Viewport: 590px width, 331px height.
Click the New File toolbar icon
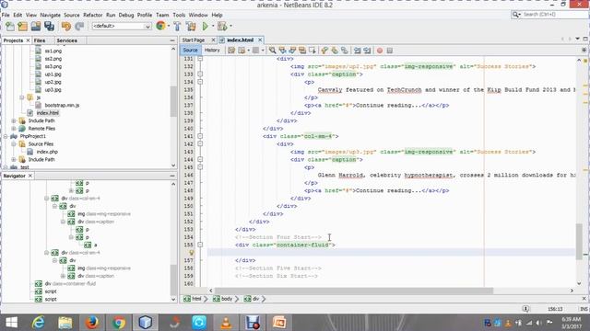pyautogui.click(x=10, y=26)
